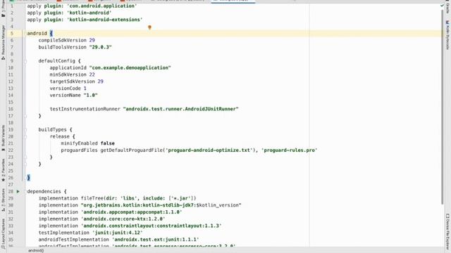Open the Layout Captures tool window
This screenshot has width=451, height=253.
(x=3, y=234)
